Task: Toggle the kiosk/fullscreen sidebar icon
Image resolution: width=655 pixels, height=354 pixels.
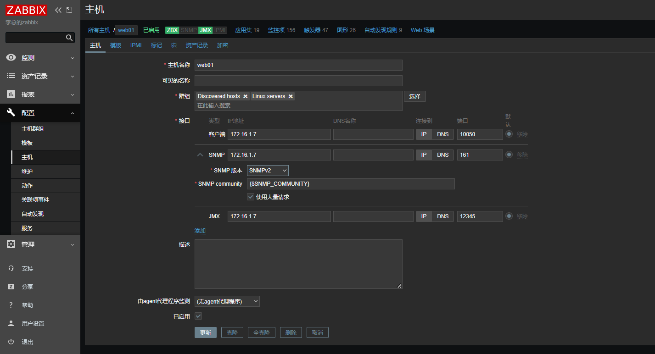Action: click(x=69, y=10)
